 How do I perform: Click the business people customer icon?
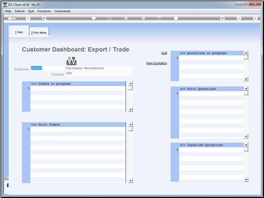pyautogui.click(x=72, y=61)
